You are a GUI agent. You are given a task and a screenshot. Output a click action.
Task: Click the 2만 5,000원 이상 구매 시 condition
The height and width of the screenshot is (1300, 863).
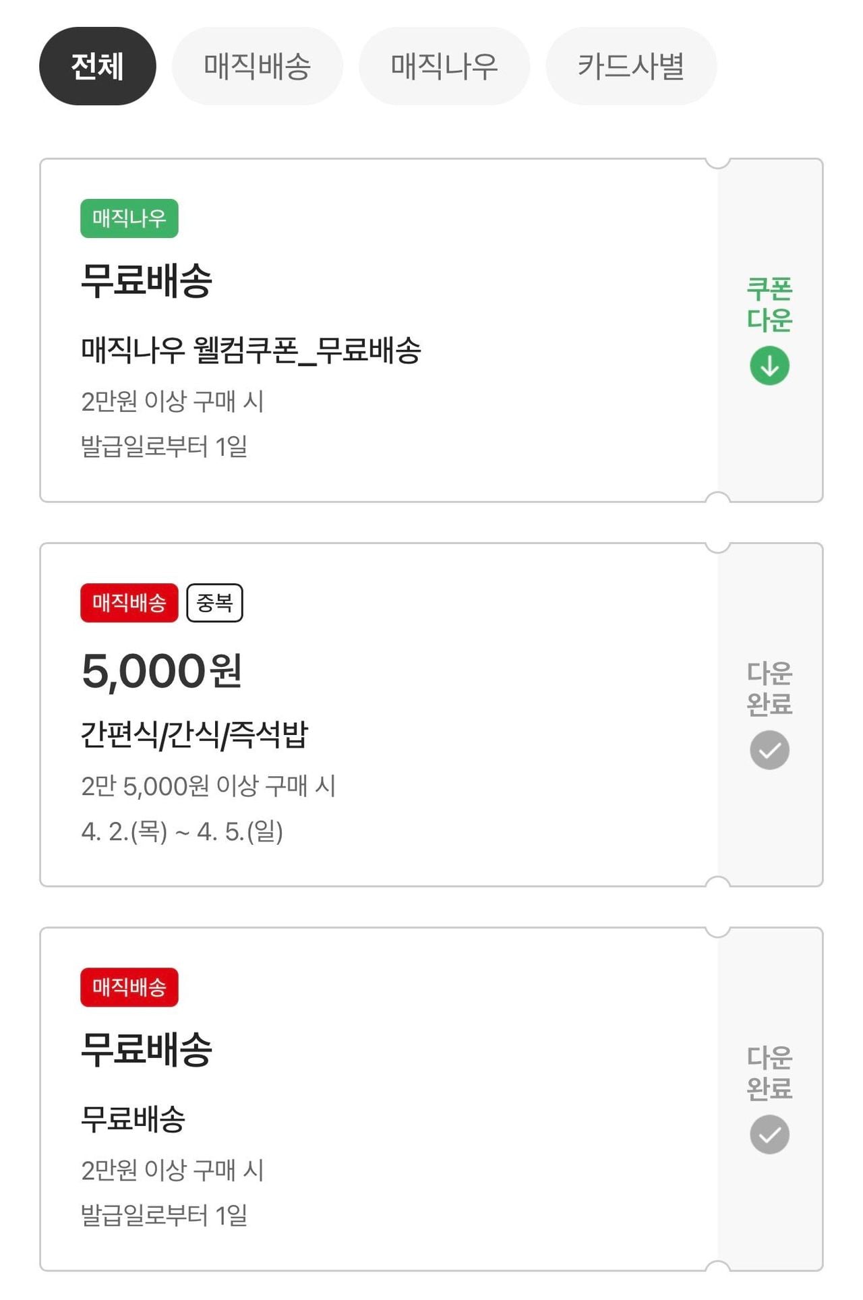pos(208,786)
